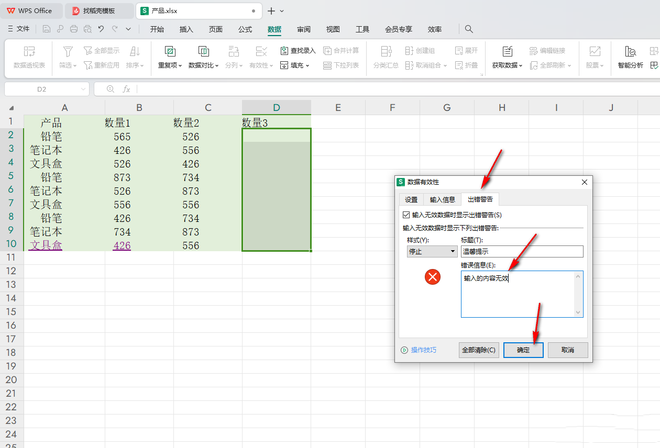Click the 重新应用 reapply filter button
Viewport: 660px width, 448px height.
point(102,65)
